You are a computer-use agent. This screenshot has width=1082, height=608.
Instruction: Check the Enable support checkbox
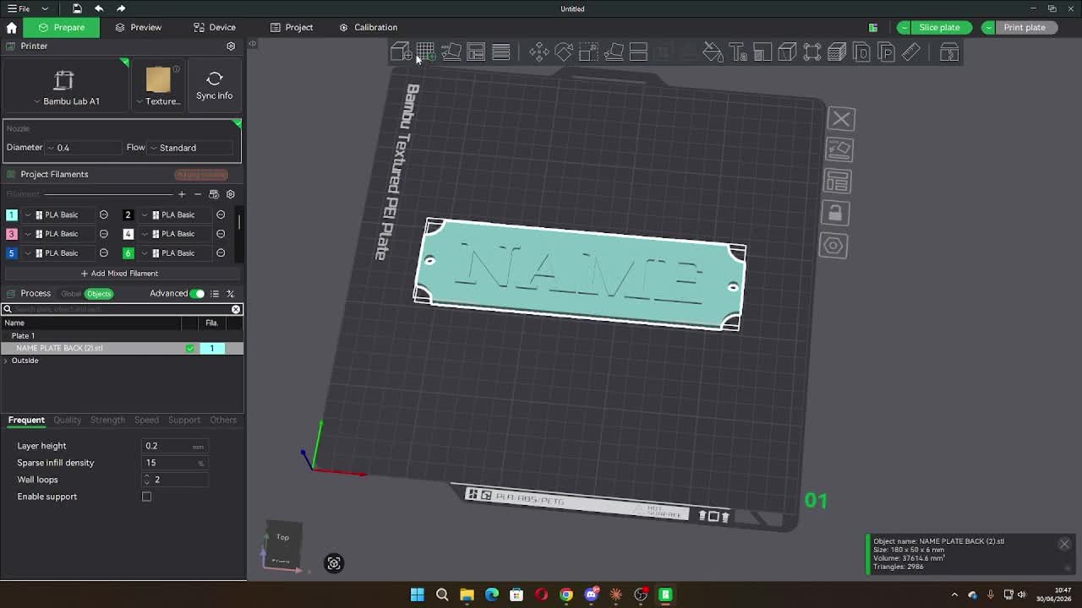click(146, 497)
